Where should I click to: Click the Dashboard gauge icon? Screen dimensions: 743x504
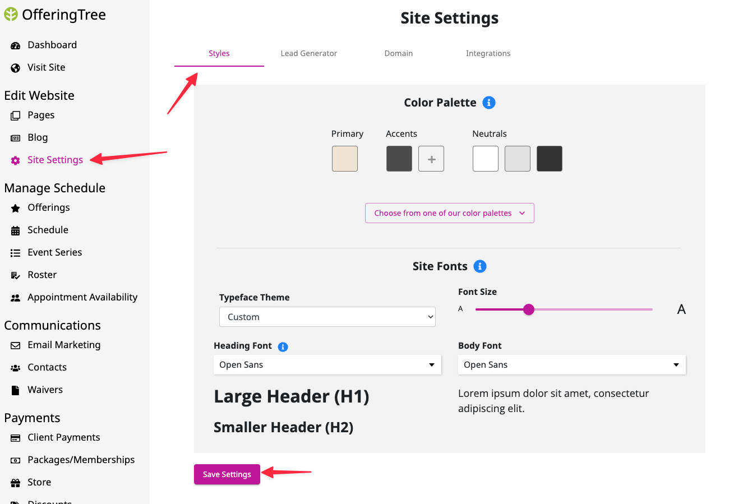tap(16, 45)
